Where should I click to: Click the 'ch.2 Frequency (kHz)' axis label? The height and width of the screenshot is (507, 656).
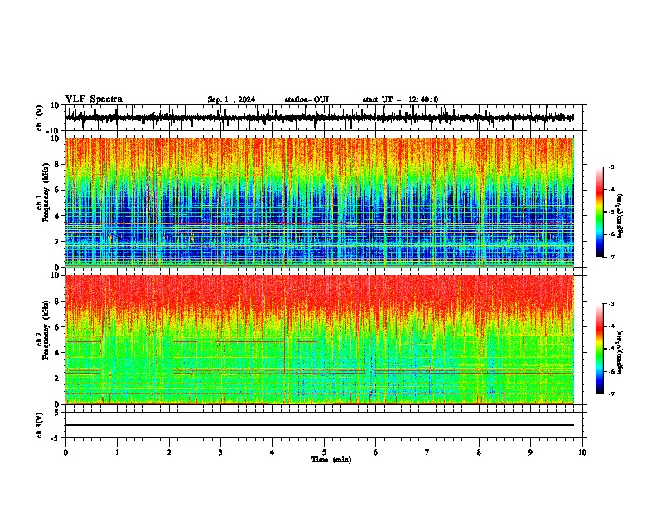(41, 330)
